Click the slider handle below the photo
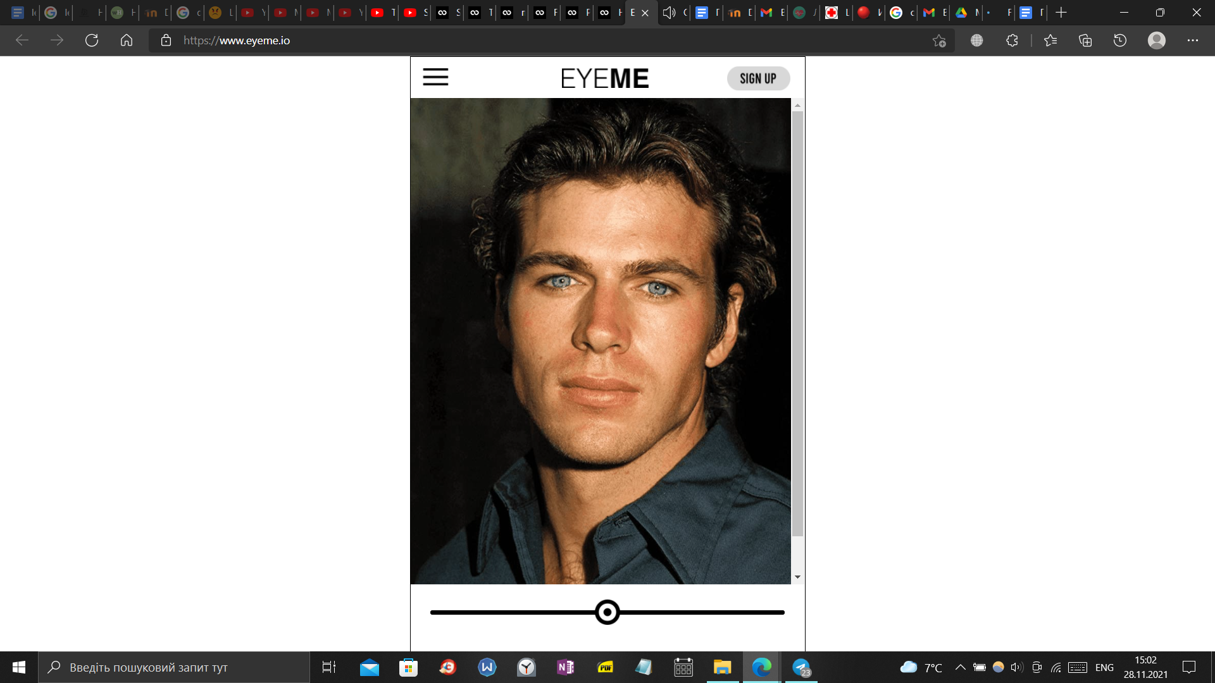Image resolution: width=1215 pixels, height=683 pixels. (607, 612)
